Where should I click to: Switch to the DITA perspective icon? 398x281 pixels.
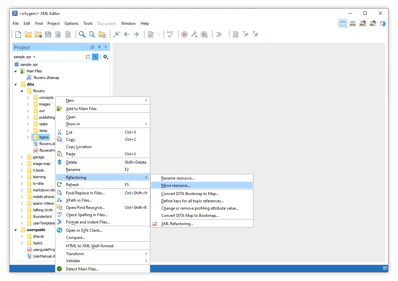pyautogui.click(x=353, y=23)
